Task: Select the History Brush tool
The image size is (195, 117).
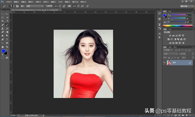Action: pyautogui.click(x=7, y=28)
